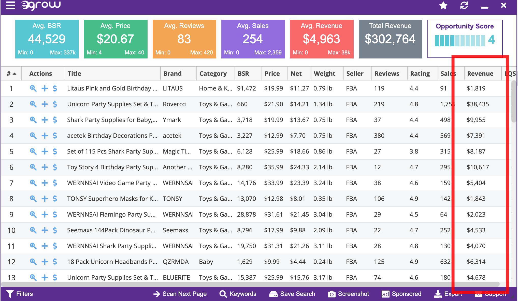Click title 'Litaus Pink and Gold Birthday ...'
Screen dimensions: 518x301
(x=112, y=88)
